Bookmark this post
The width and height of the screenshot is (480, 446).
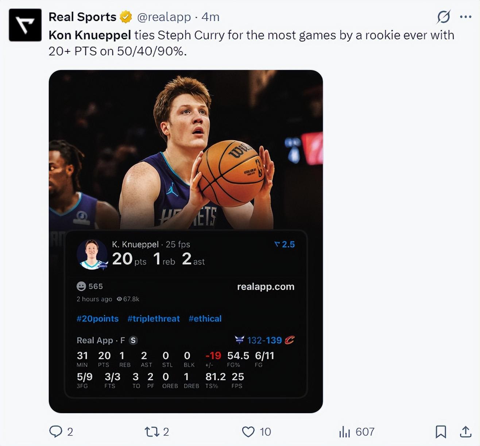coord(441,432)
